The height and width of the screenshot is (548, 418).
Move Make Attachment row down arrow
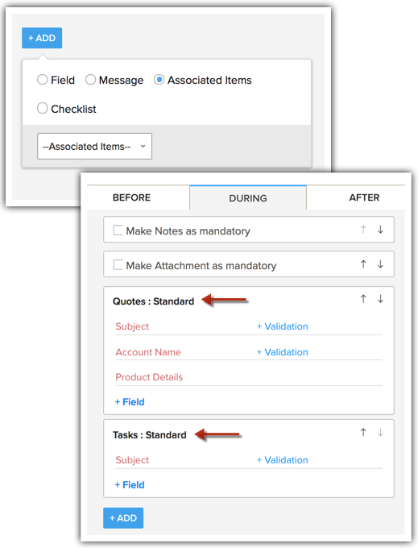(380, 264)
